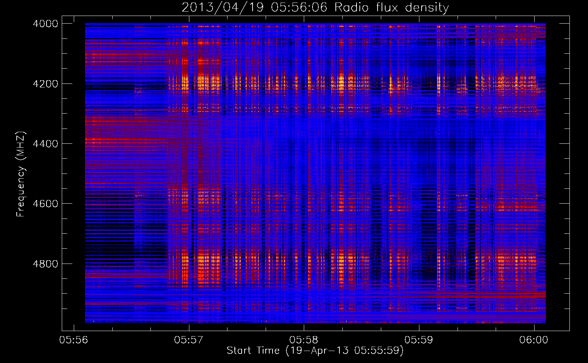The width and height of the screenshot is (588, 363).
Task: Click the 05:56 time axis label
Action: (74, 340)
